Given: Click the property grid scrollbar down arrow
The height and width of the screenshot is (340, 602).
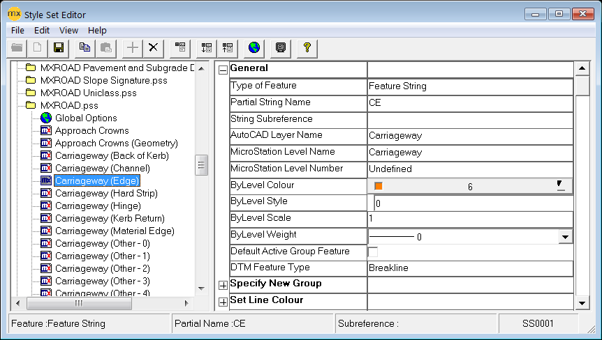Looking at the screenshot, I should point(582,303).
